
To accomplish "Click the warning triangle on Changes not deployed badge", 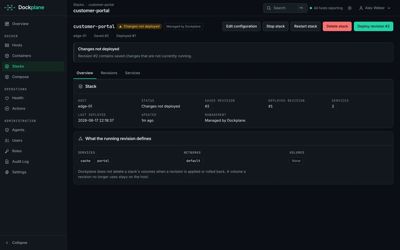I will pos(121,26).
